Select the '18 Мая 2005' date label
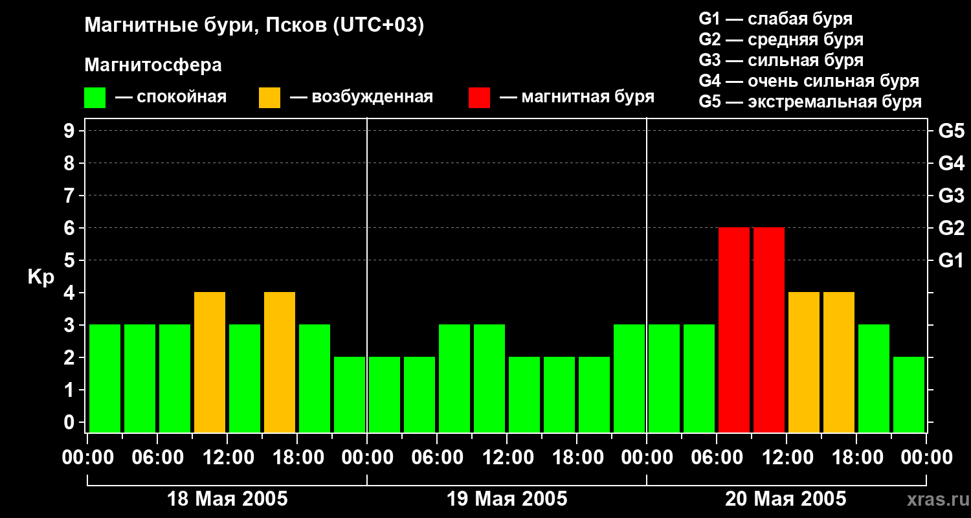 (x=227, y=499)
